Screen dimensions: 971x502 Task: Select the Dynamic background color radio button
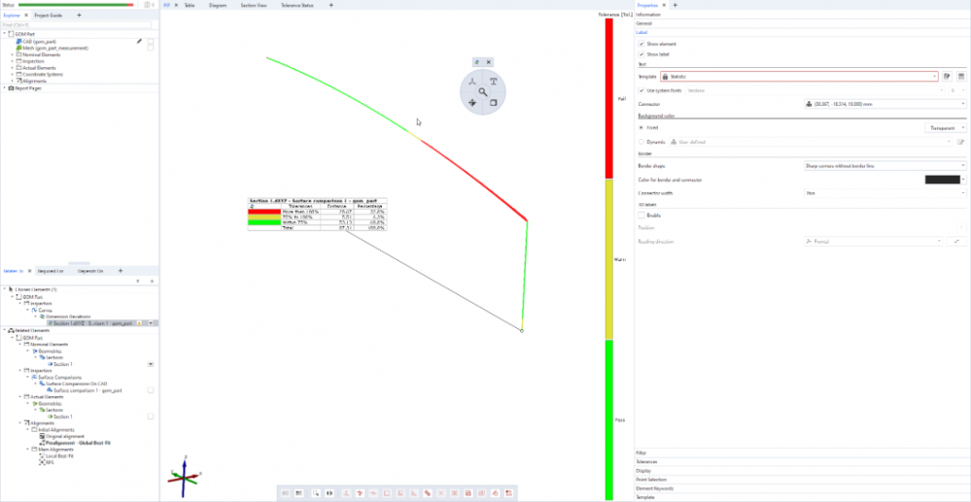pos(642,142)
